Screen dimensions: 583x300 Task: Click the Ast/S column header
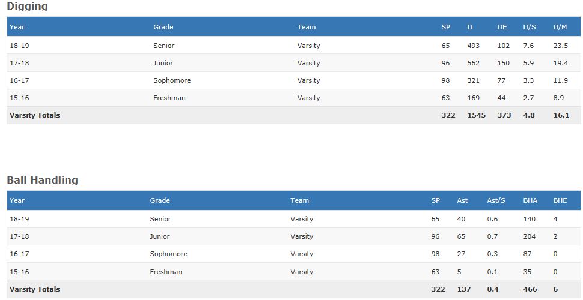[494, 200]
